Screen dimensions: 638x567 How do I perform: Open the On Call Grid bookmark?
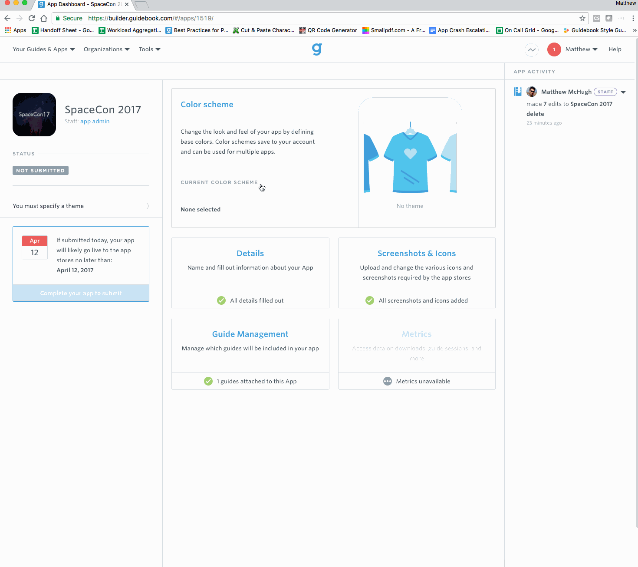(x=527, y=30)
